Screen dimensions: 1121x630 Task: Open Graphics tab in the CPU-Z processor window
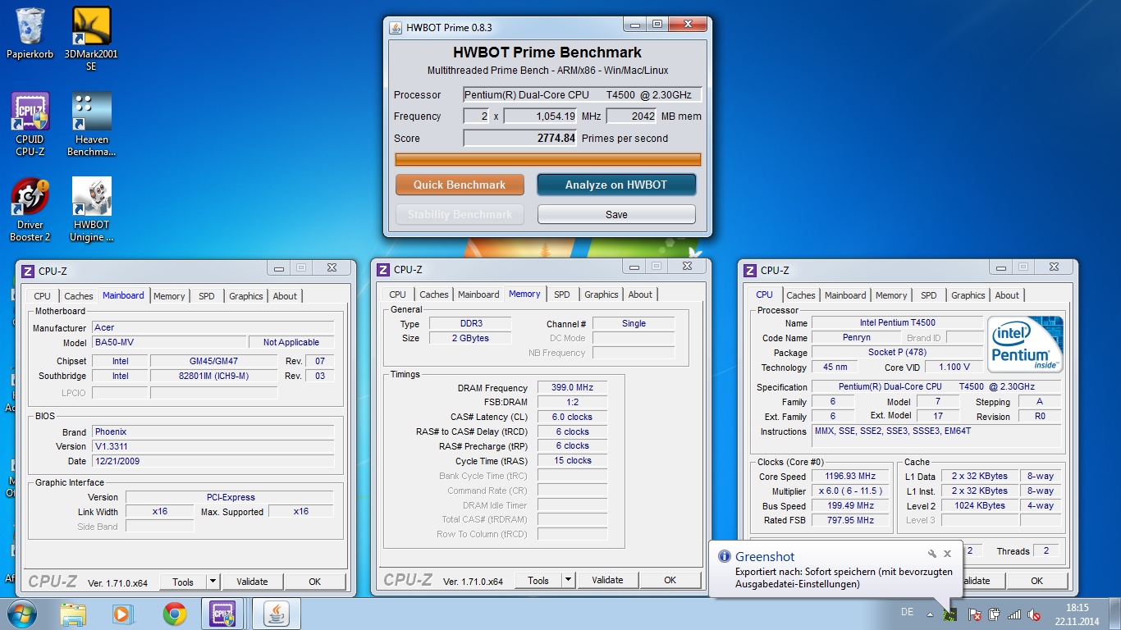(968, 295)
